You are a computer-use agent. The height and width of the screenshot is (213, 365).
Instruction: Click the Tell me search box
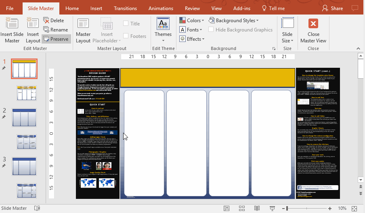pos(273,8)
